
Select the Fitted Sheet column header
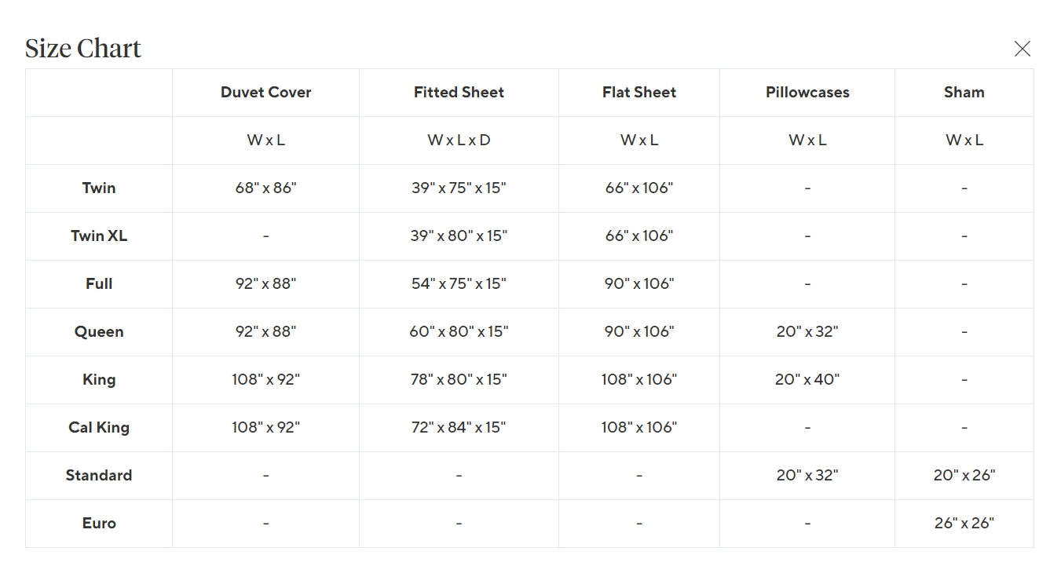click(459, 93)
